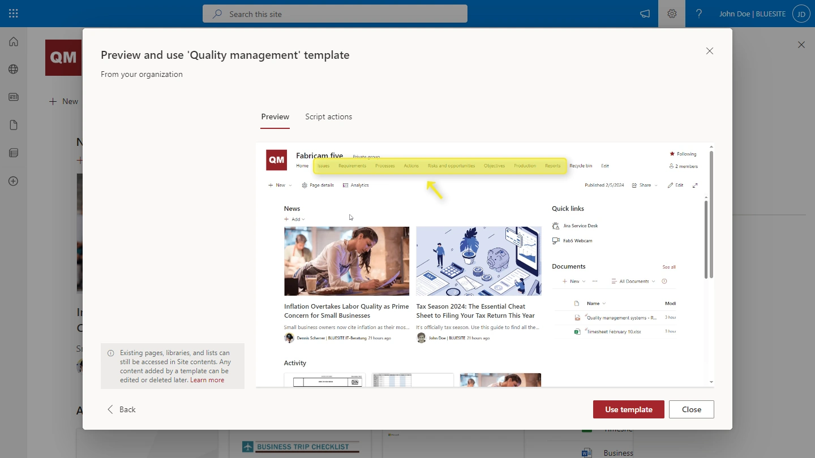Open Timesheet February 10.xlsx file

pos(614,331)
